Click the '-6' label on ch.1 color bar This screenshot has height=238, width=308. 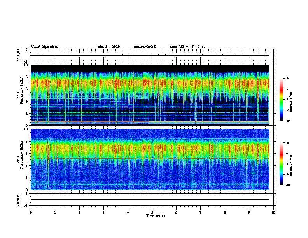pos(287,79)
